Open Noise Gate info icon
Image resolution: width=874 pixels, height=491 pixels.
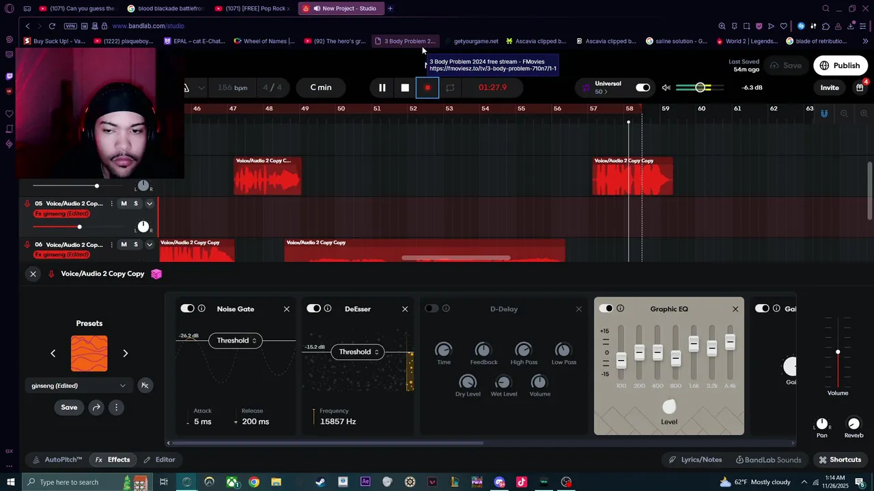(x=201, y=308)
